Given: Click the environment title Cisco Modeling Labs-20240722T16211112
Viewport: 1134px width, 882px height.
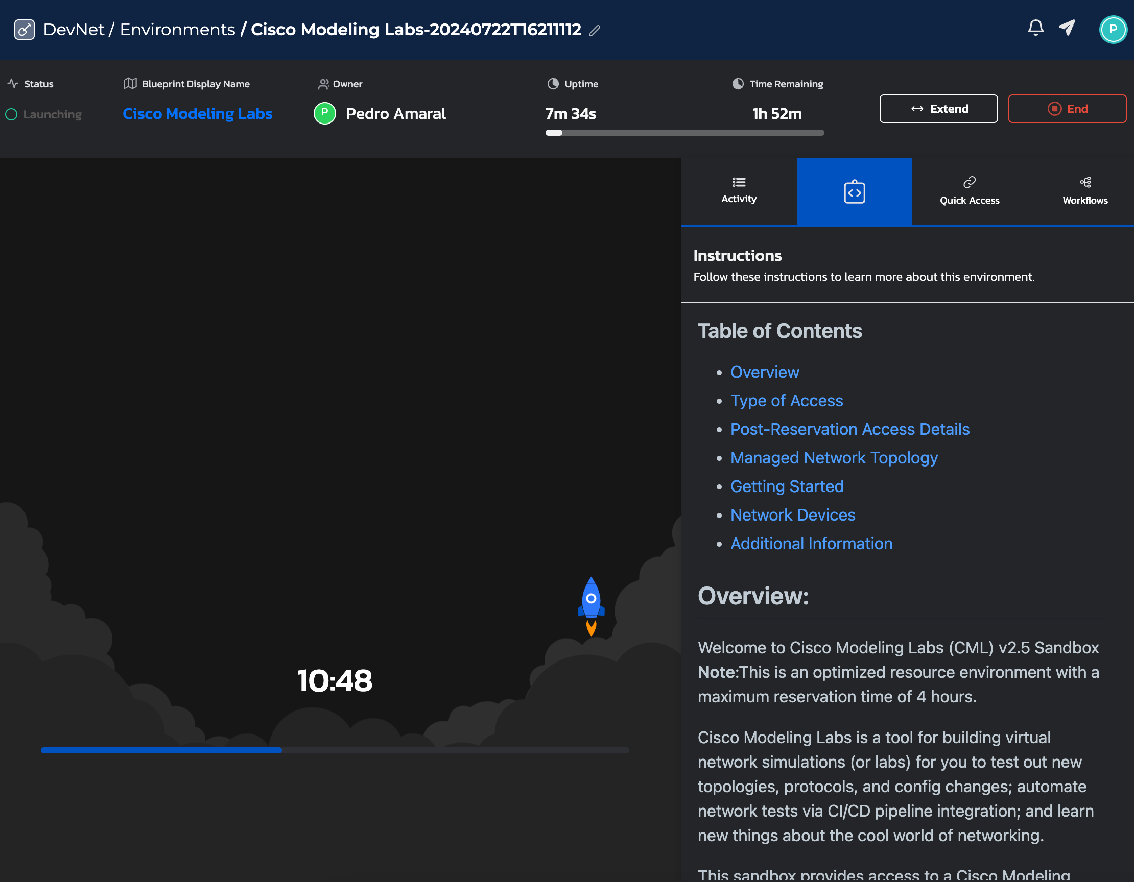Looking at the screenshot, I should point(416,30).
